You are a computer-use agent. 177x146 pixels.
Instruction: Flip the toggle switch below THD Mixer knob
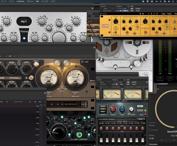click(x=145, y=33)
